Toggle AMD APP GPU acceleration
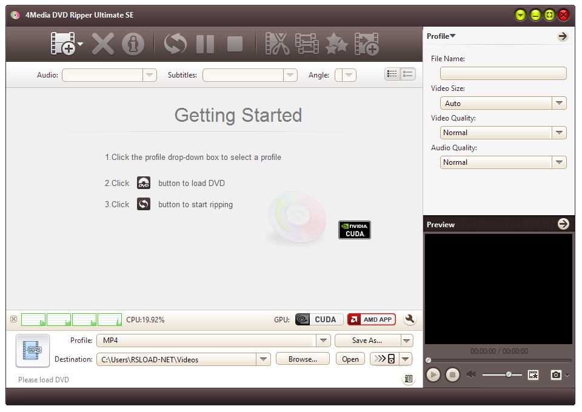 coord(372,319)
